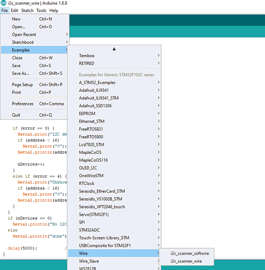Expand the Adafruit_ILI9341_STM examples
Image resolution: width=265 pixels, height=270 pixels.
tap(114, 98)
